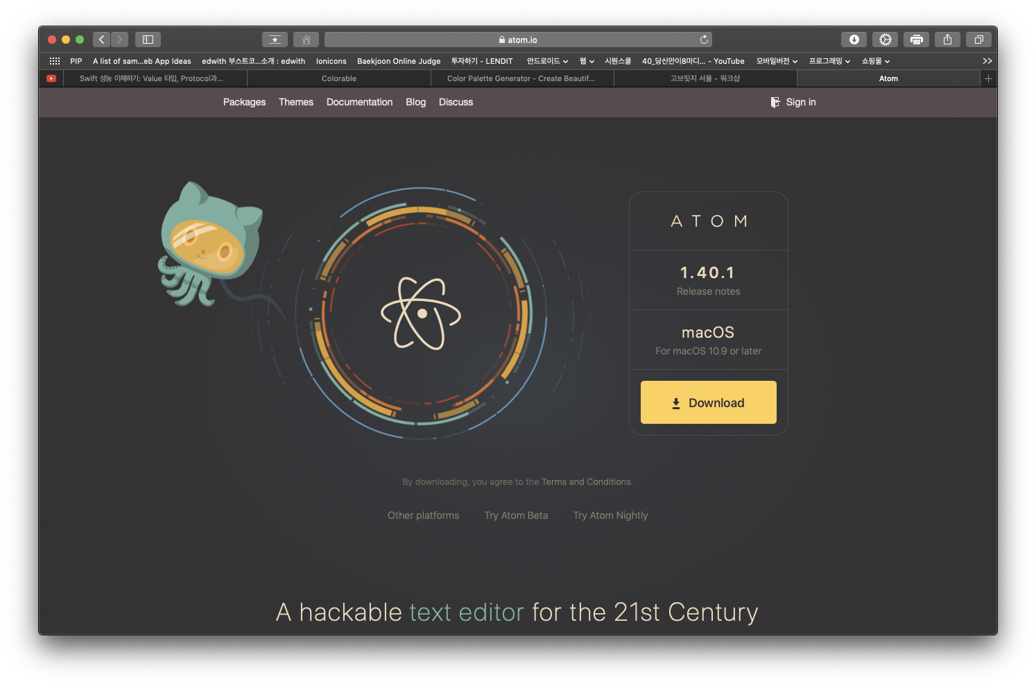Image resolution: width=1036 pixels, height=686 pixels.
Task: Show the Safari downloads button
Action: point(854,40)
